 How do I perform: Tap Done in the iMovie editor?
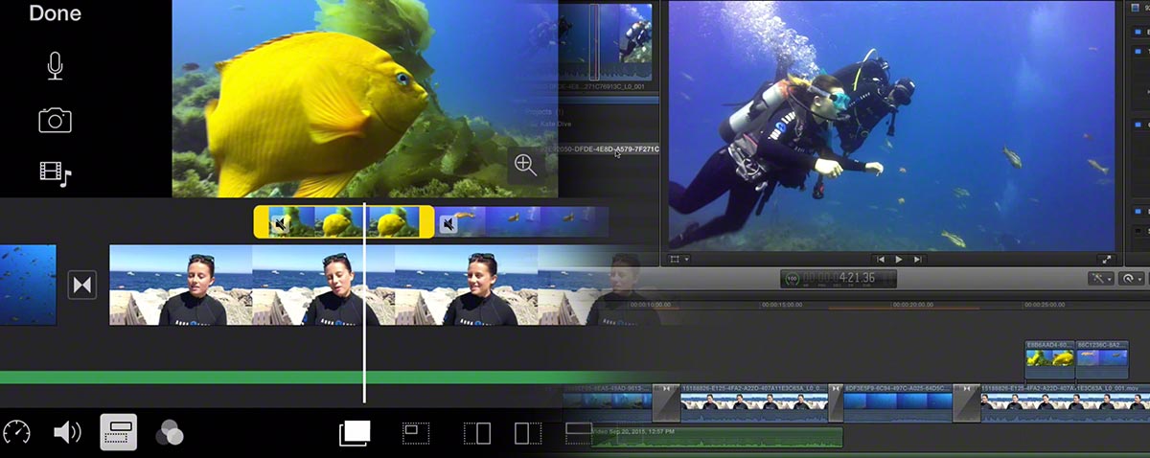click(55, 13)
